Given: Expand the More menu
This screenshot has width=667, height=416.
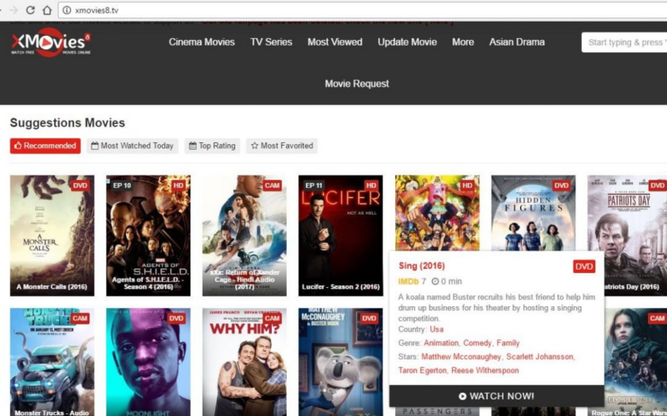Looking at the screenshot, I should (x=463, y=42).
